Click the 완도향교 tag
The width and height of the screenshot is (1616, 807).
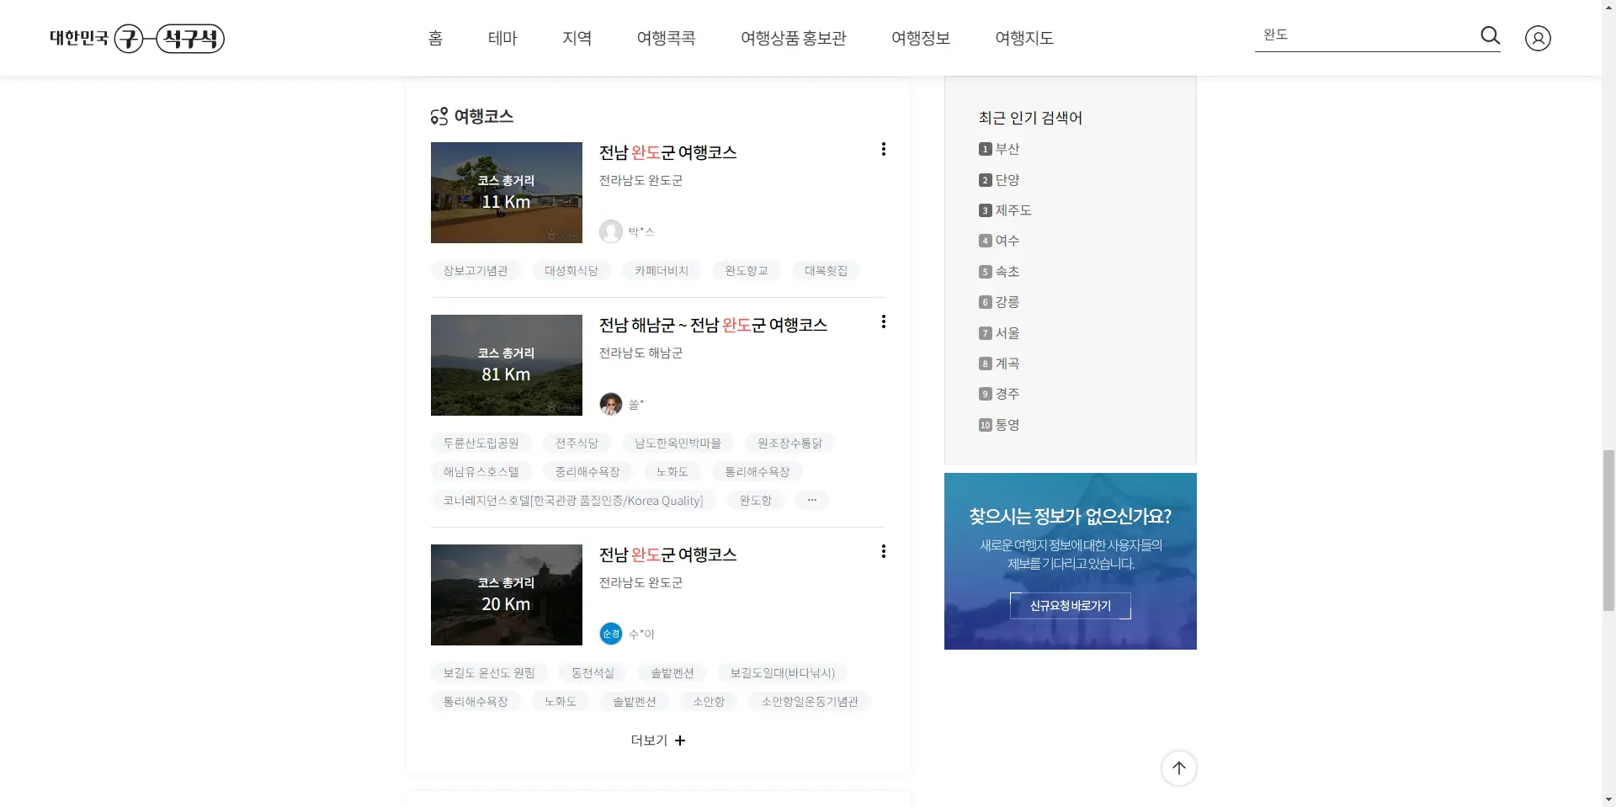(747, 270)
